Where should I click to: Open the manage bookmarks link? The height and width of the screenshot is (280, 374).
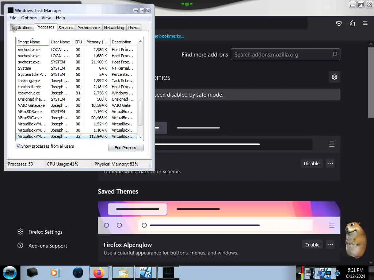tap(169, 36)
